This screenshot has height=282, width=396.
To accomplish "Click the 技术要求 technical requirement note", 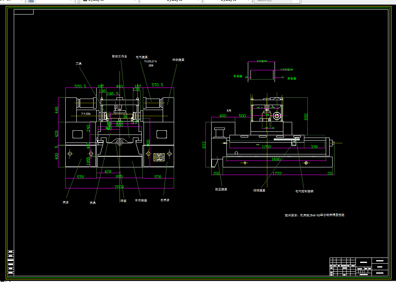I will tap(315, 215).
